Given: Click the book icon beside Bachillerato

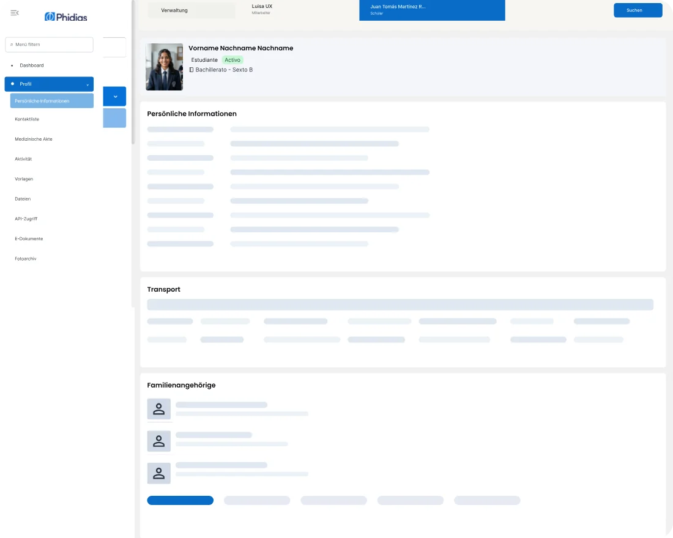Looking at the screenshot, I should coord(191,70).
